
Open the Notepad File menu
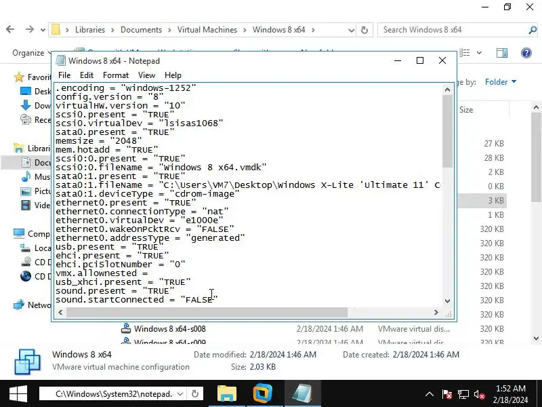click(64, 75)
